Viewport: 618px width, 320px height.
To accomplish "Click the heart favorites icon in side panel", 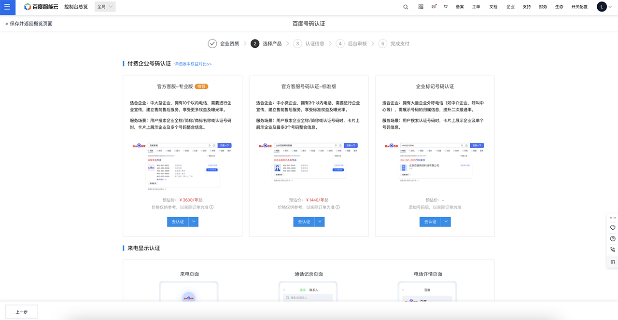I will (x=613, y=227).
